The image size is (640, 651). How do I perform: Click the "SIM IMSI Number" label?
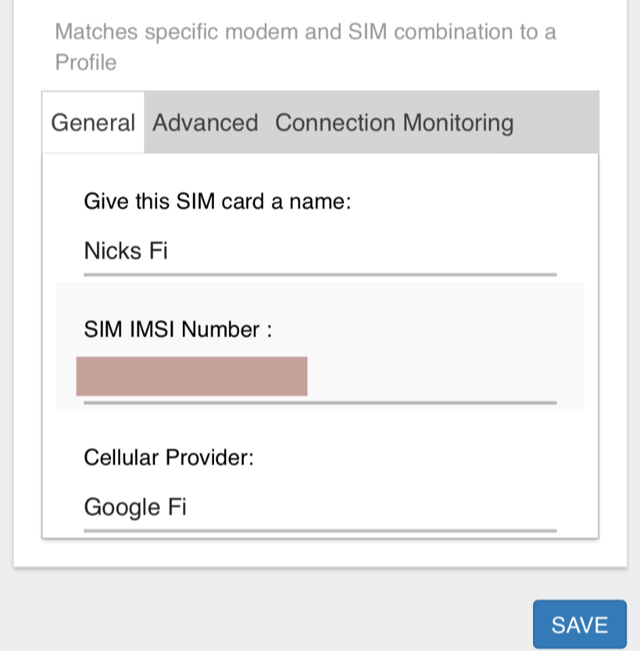(x=177, y=330)
